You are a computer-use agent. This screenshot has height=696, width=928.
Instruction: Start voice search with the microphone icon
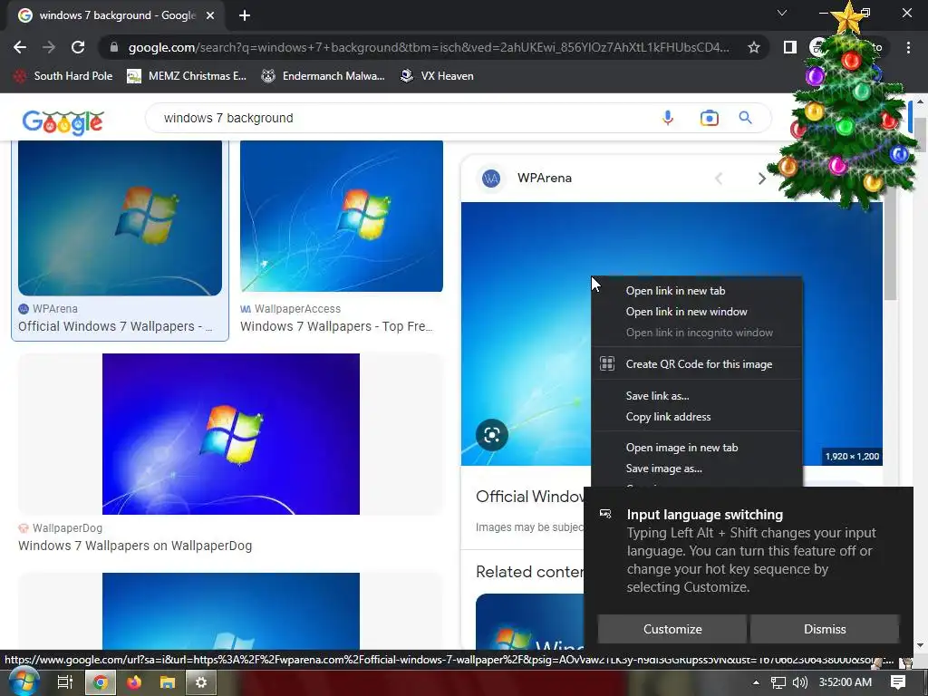668,118
